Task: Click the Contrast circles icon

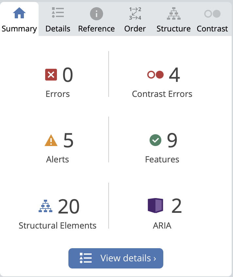Action: coord(212,14)
